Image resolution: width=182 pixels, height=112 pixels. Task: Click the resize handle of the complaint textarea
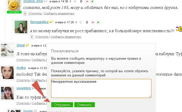click(150, 96)
